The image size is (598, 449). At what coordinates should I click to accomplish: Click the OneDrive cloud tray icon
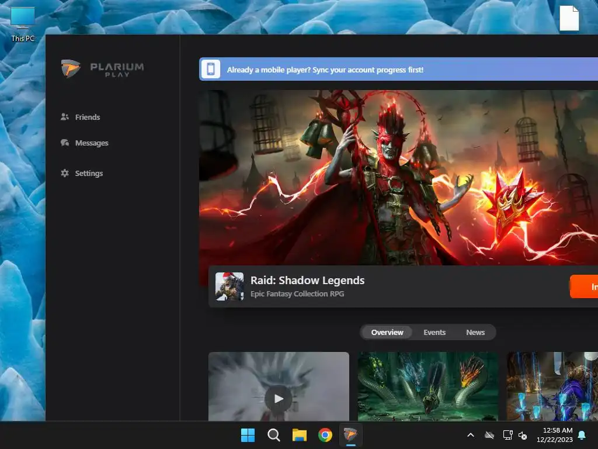pyautogui.click(x=489, y=435)
